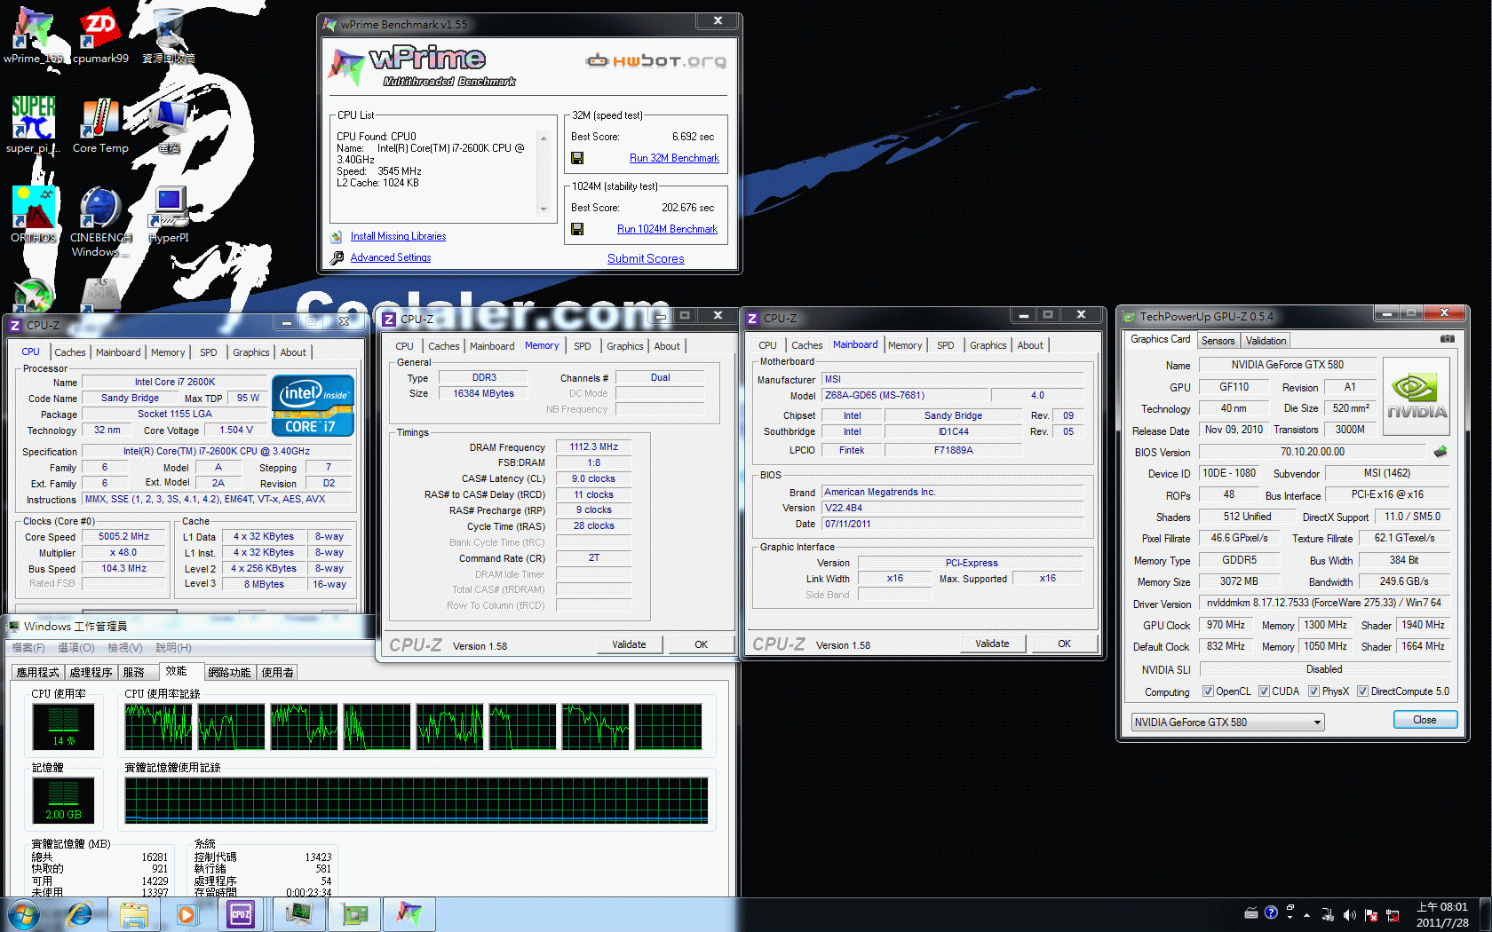
Task: Click the BIOS Version field 70.10.20.00.00
Action: point(1312,452)
